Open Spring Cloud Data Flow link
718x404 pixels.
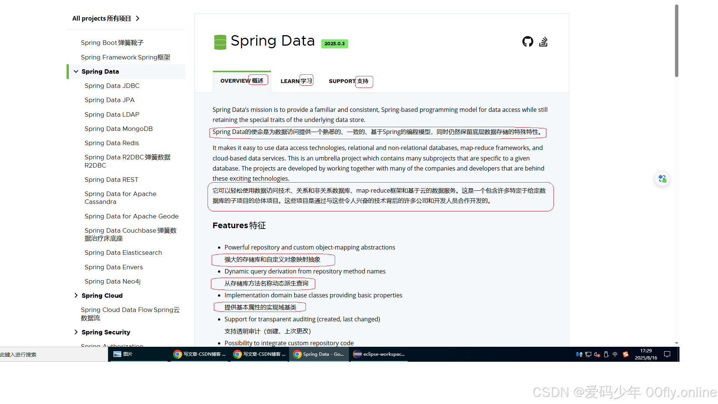point(130,314)
